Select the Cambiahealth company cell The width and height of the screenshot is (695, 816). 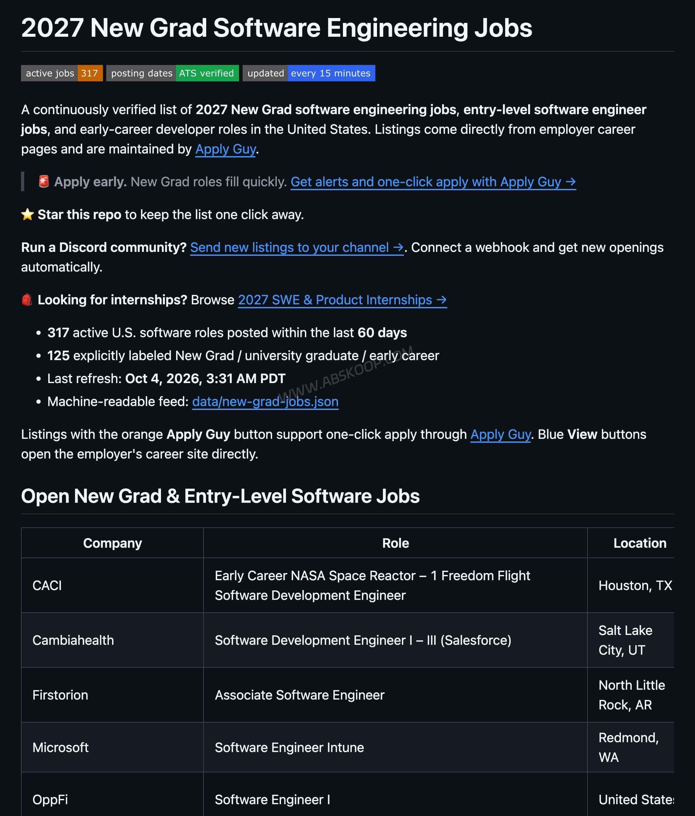[x=112, y=640]
